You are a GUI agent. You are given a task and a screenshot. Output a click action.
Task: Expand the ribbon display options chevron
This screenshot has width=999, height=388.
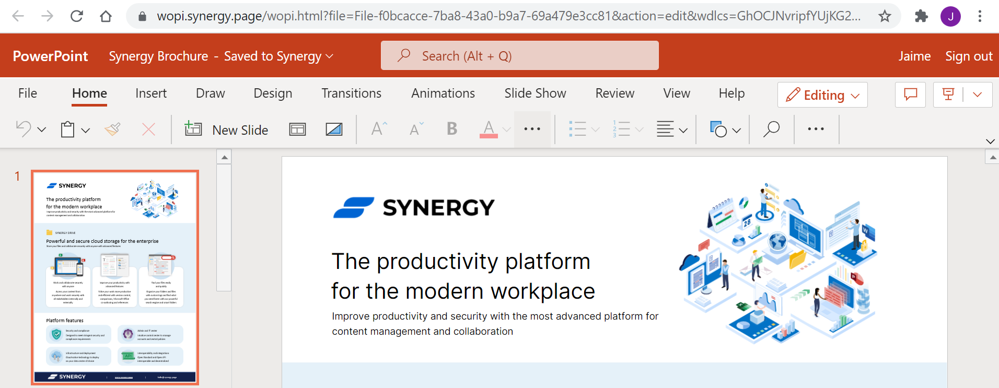(x=990, y=142)
